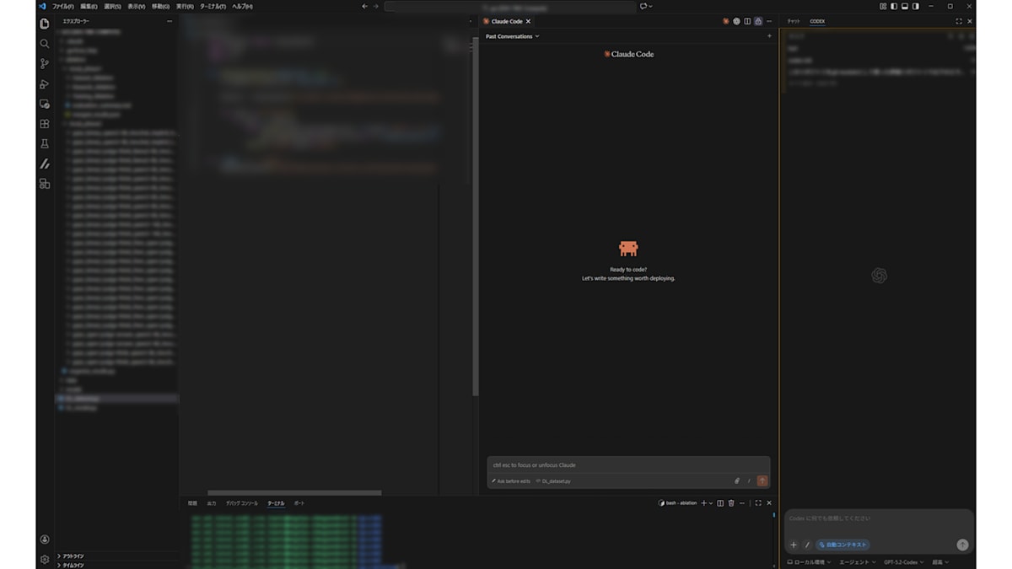Open the chat dropdown beside command center
This screenshot has width=1012, height=569.
pyautogui.click(x=647, y=6)
